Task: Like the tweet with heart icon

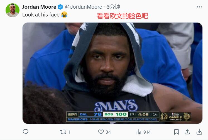Action: [101, 132]
